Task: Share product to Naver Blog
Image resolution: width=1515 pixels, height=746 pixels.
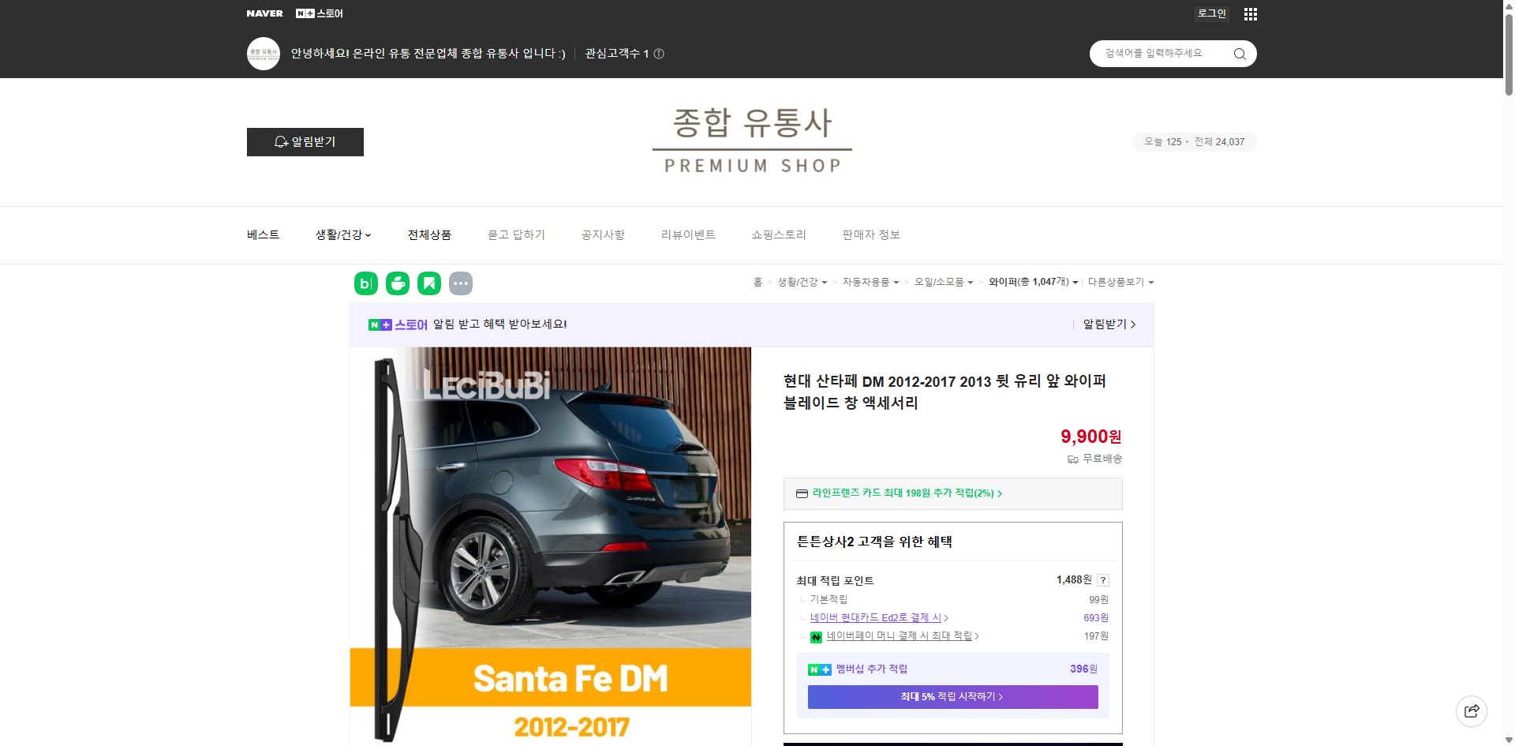Action: pos(365,283)
